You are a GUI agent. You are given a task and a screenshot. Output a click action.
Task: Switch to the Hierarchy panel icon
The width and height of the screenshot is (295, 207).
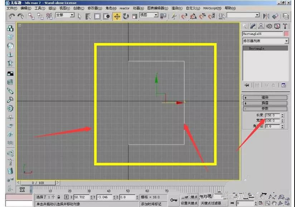click(x=261, y=26)
